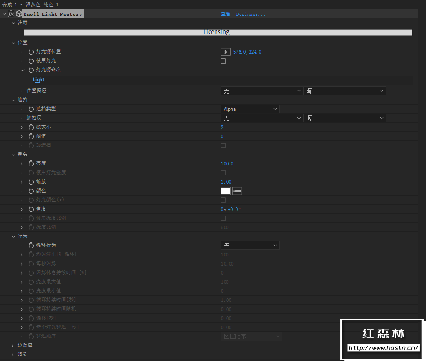The image size is (426, 361).
Task: Click the crosshair icon next to 灯光源位置
Action: pos(225,51)
